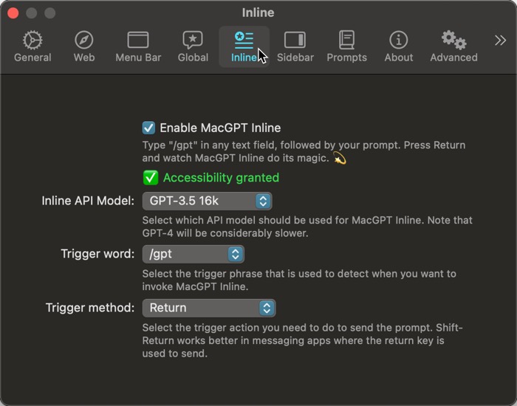The image size is (517, 406).
Task: Open the Trigger method dropdown
Action: point(209,308)
